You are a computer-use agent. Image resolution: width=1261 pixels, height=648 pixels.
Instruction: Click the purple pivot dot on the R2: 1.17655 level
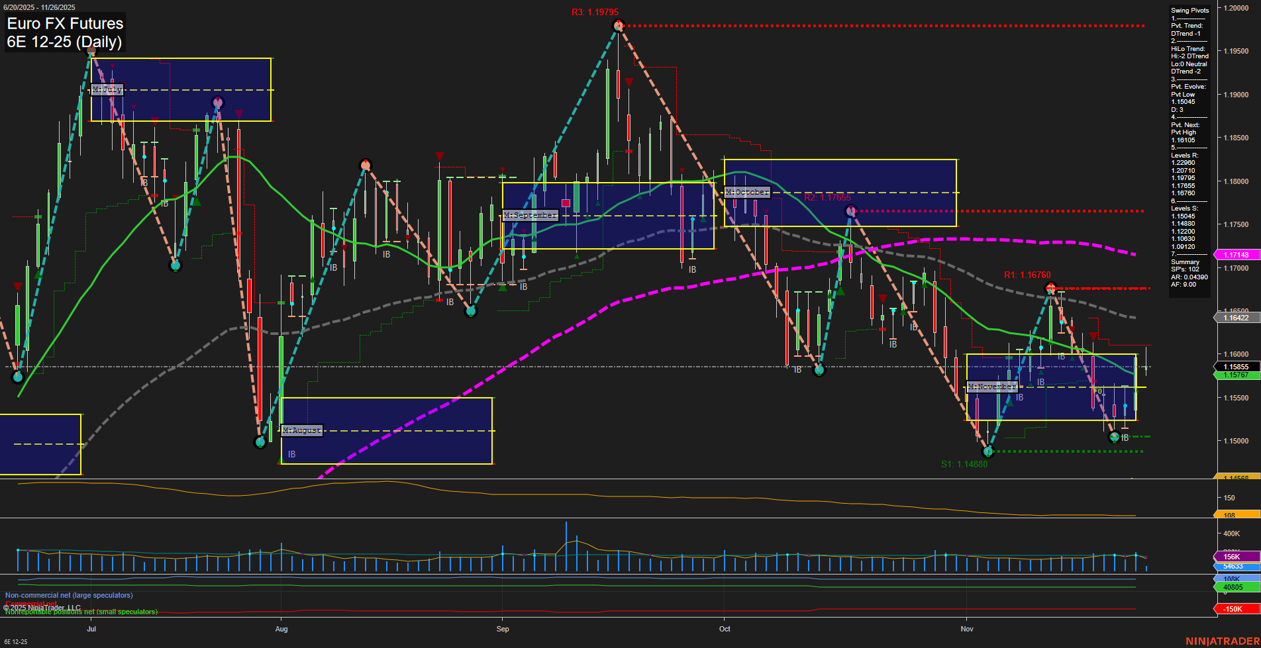851,210
